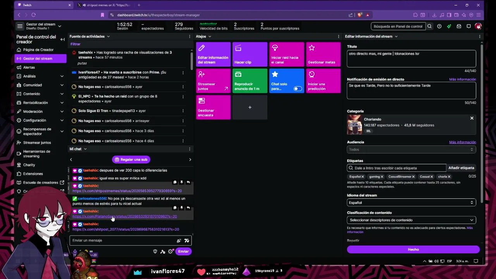
Task: Open options menu for Fuente de actividades panel
Action: (x=189, y=36)
